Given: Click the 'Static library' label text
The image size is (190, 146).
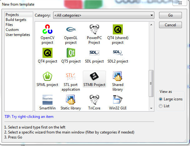Looking at the screenshot, I should [71, 108].
